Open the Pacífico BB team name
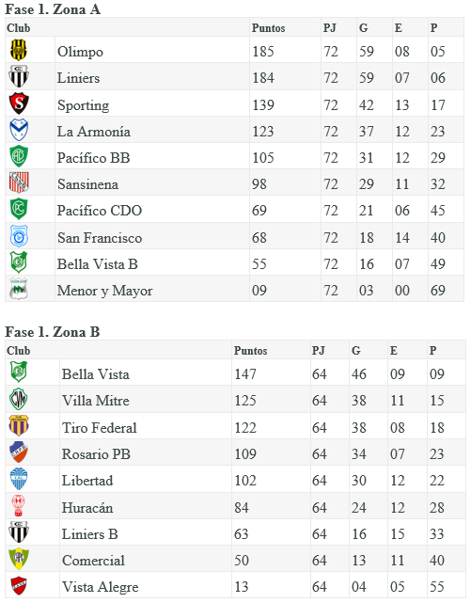471x603 pixels. [x=93, y=158]
